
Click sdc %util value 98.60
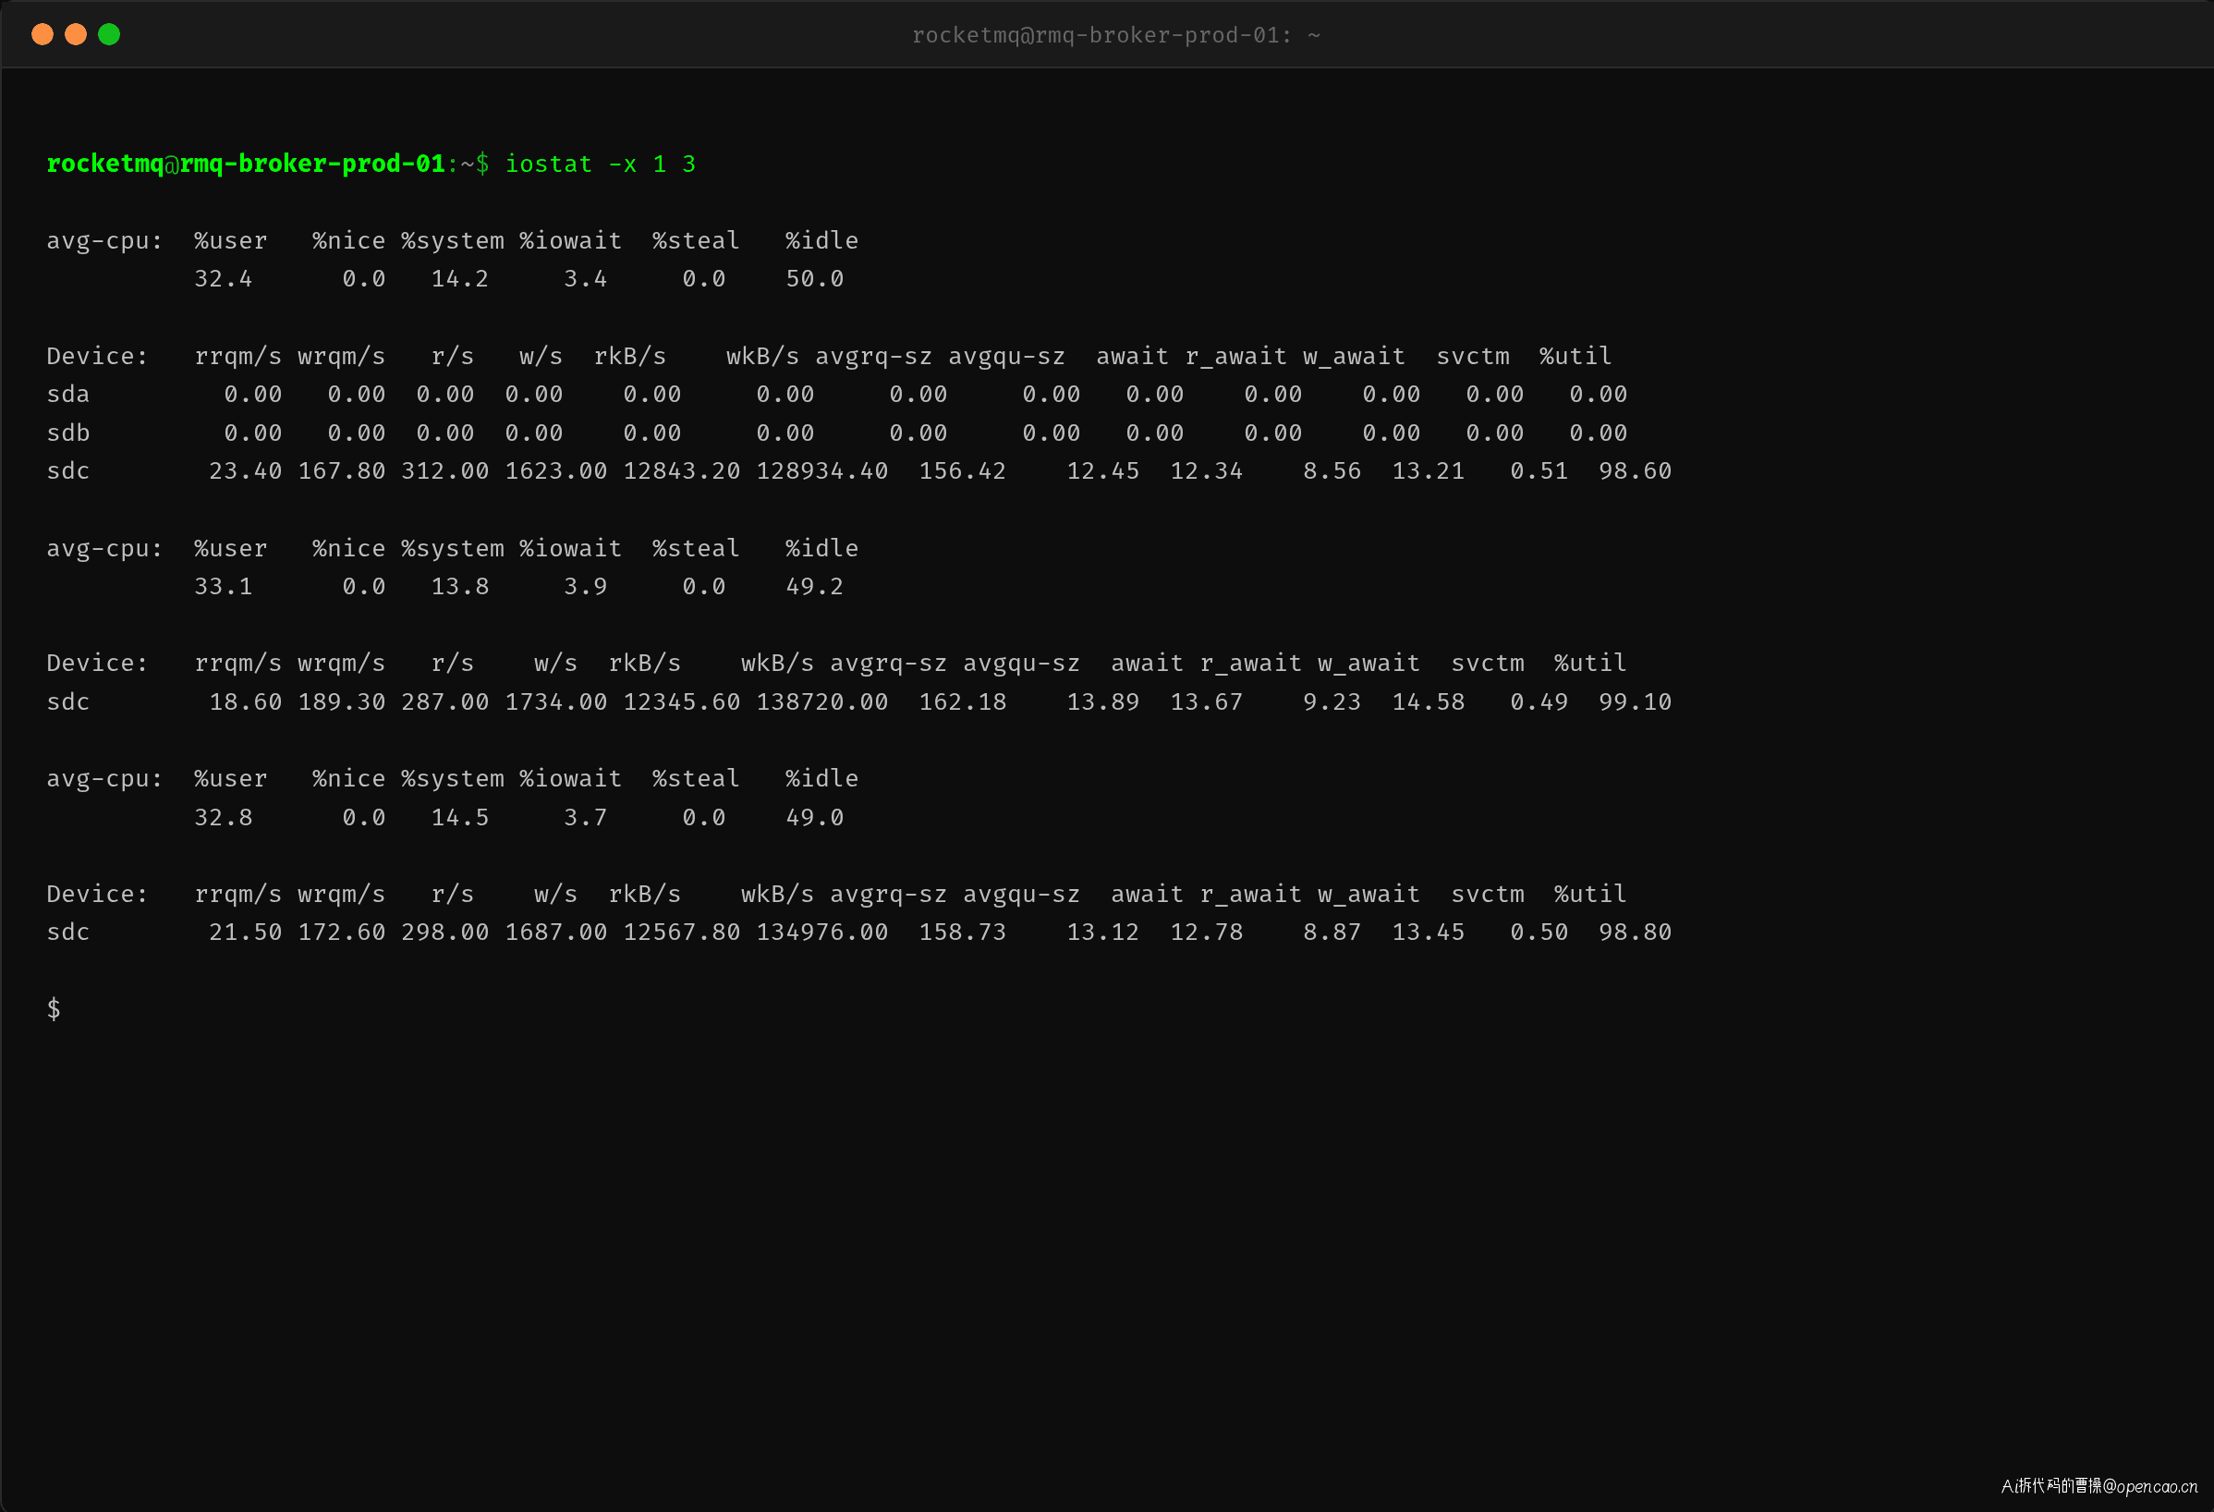tap(1635, 471)
